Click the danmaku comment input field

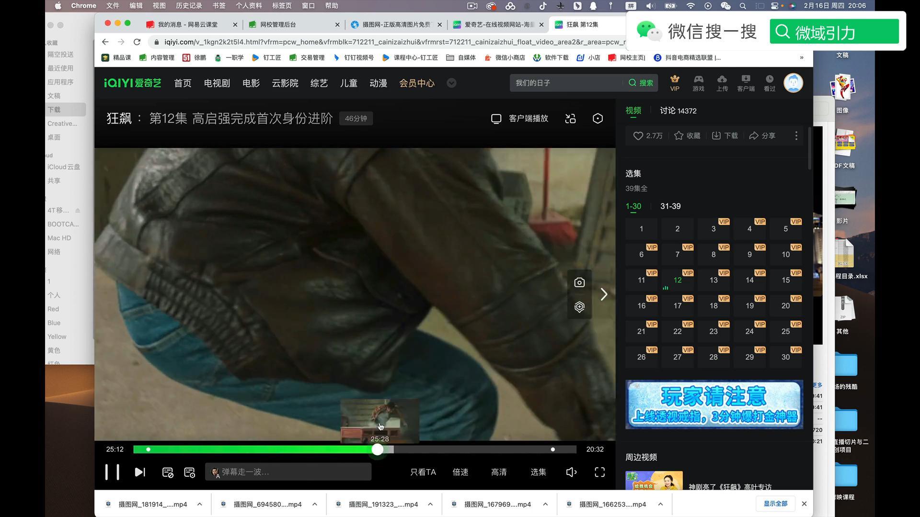(288, 472)
